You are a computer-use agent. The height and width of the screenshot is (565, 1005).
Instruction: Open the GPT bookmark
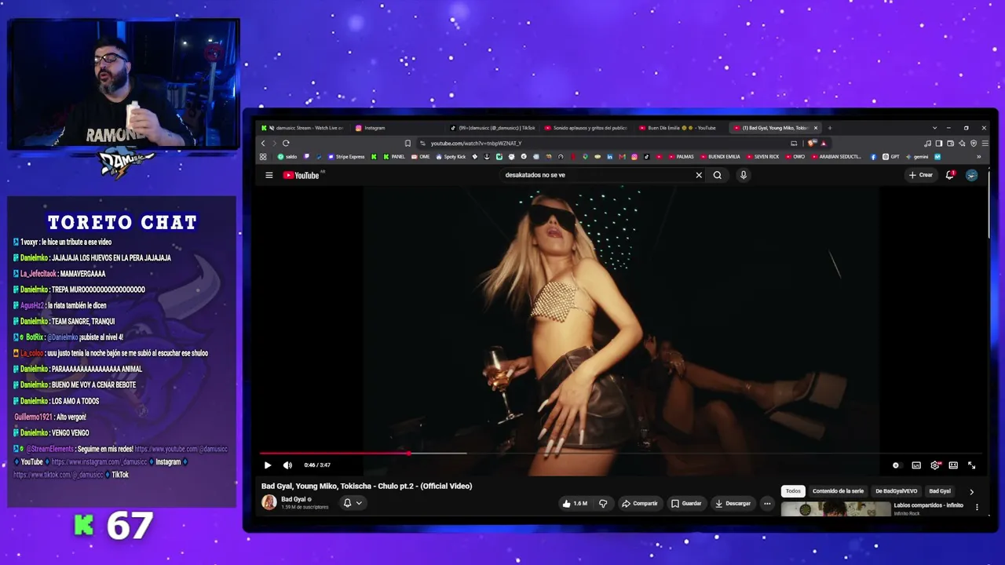click(891, 157)
